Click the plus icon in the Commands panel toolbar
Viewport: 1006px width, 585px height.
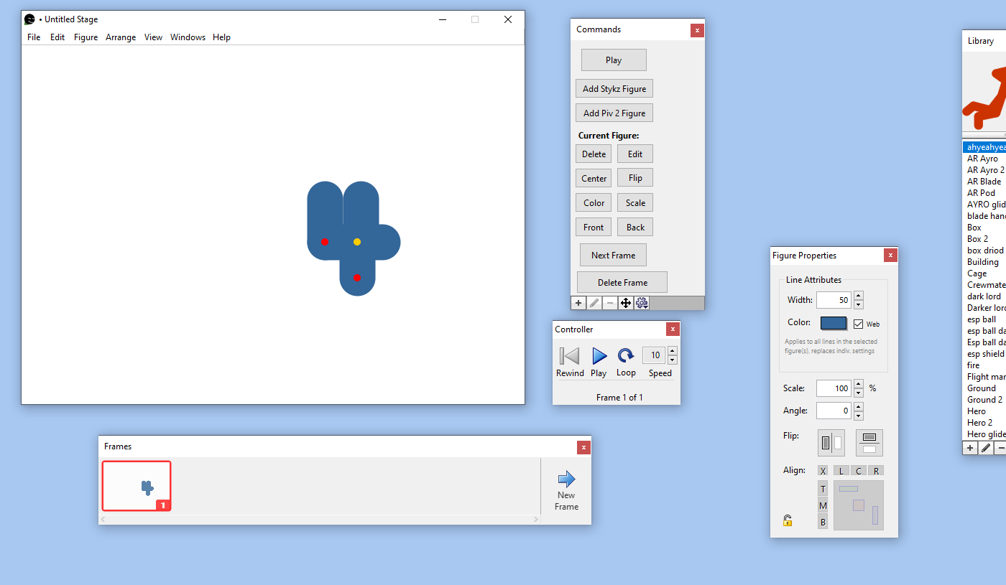(x=578, y=302)
